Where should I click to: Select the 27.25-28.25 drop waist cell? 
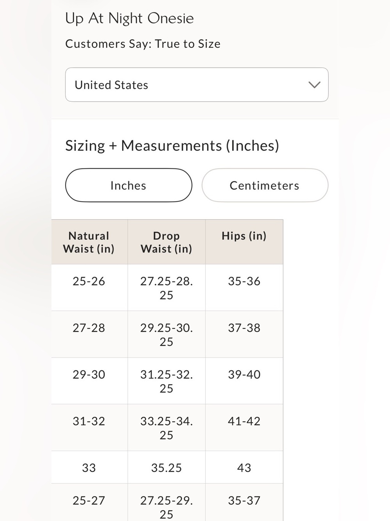coord(167,288)
